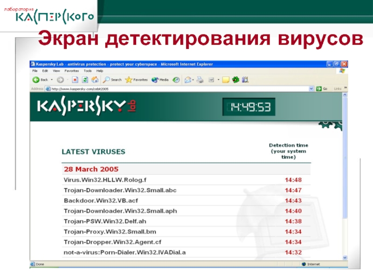Click the page scrollbar down arrow
373x279 pixels.
[x=345, y=258]
